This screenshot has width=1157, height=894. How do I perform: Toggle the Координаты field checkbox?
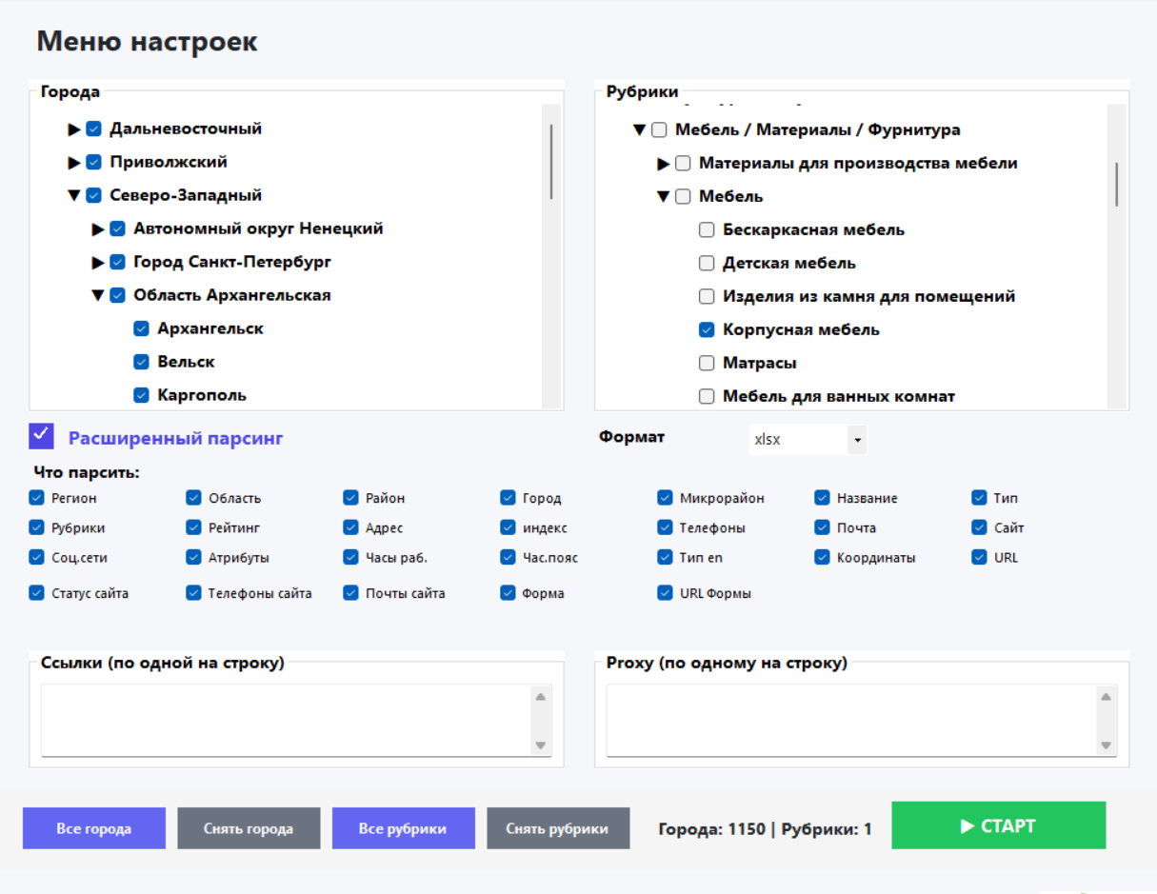[822, 558]
